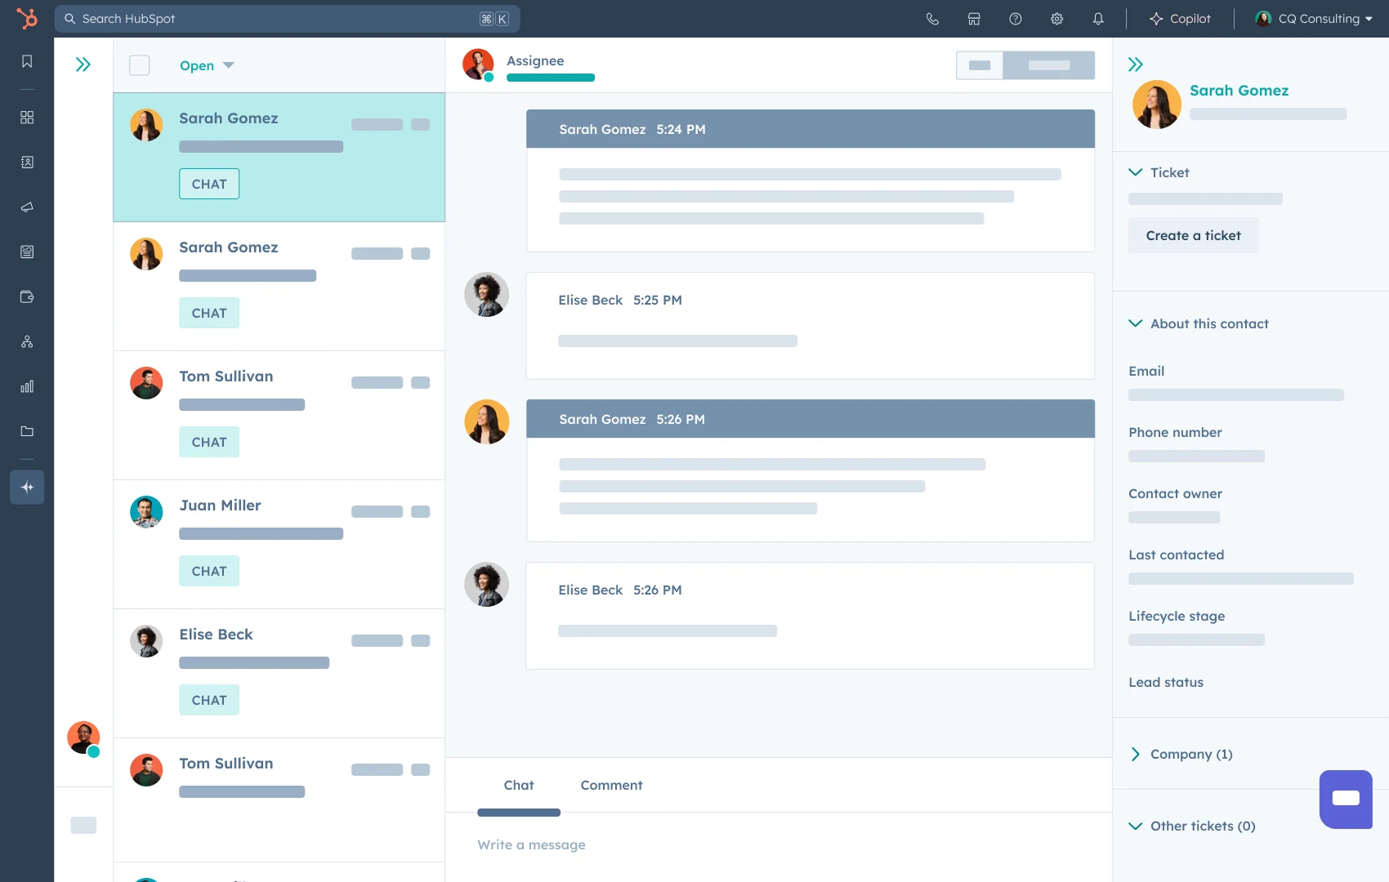This screenshot has height=882, width=1389.
Task: Open the calling phone icon in top bar
Action: tap(932, 18)
